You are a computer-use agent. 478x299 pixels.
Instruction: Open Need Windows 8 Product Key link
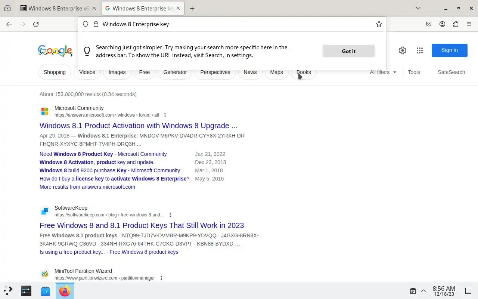coord(103,154)
